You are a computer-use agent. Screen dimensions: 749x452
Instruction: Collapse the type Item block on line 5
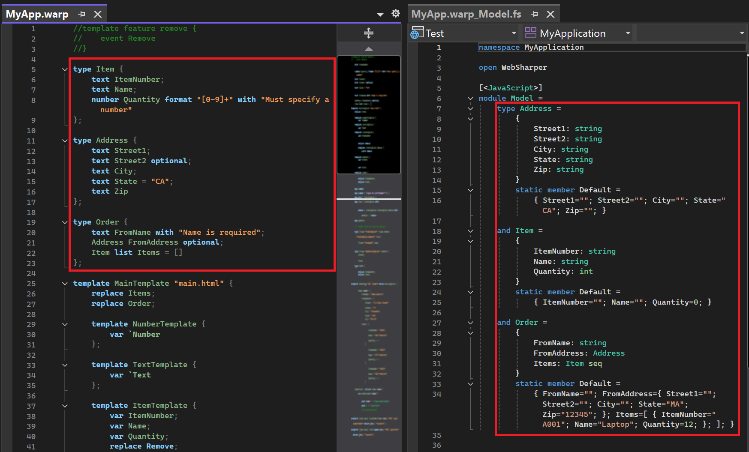65,69
